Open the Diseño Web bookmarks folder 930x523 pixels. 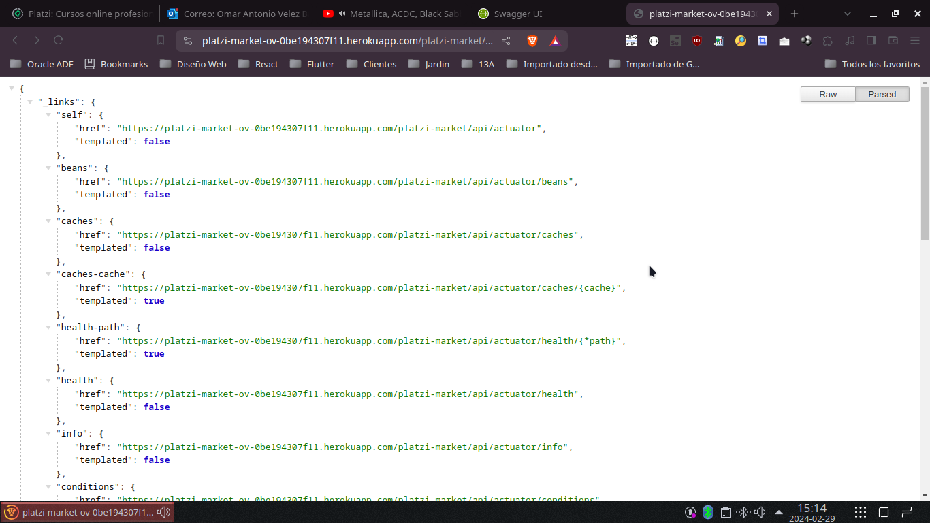click(193, 64)
